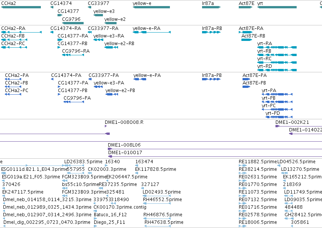
Task: Click the yellow-e3 gene feature
Action: [98, 15]
